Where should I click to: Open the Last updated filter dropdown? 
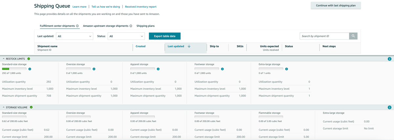tap(75, 36)
